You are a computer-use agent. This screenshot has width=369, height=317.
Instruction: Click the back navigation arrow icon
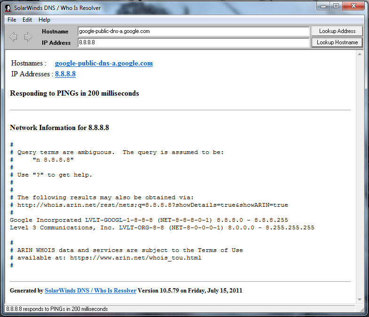tap(13, 37)
